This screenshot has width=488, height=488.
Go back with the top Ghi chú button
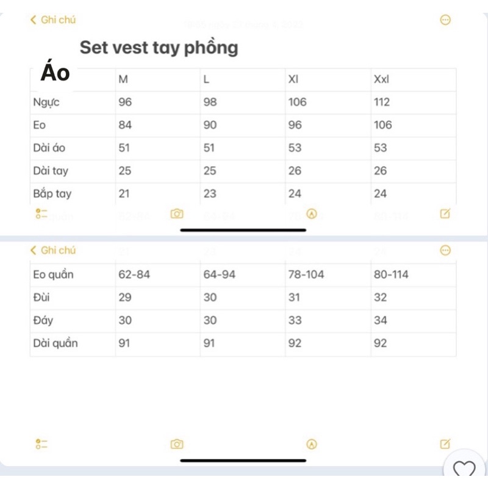pos(52,20)
